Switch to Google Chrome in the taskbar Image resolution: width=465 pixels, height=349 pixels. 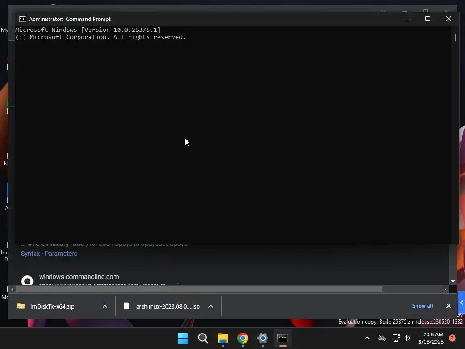[x=243, y=338]
